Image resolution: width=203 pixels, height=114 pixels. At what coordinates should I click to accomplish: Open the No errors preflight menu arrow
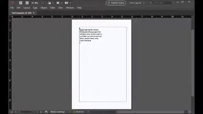coord(88,112)
